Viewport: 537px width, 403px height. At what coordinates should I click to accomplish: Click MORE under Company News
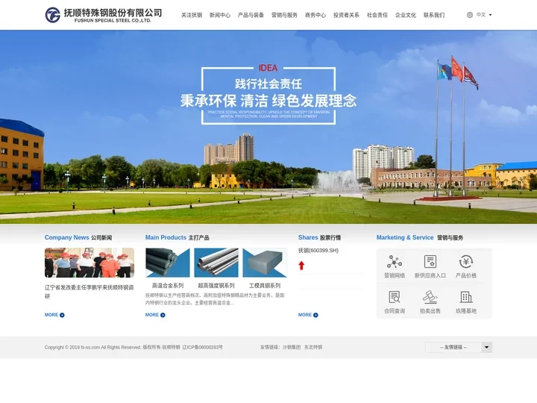[54, 315]
